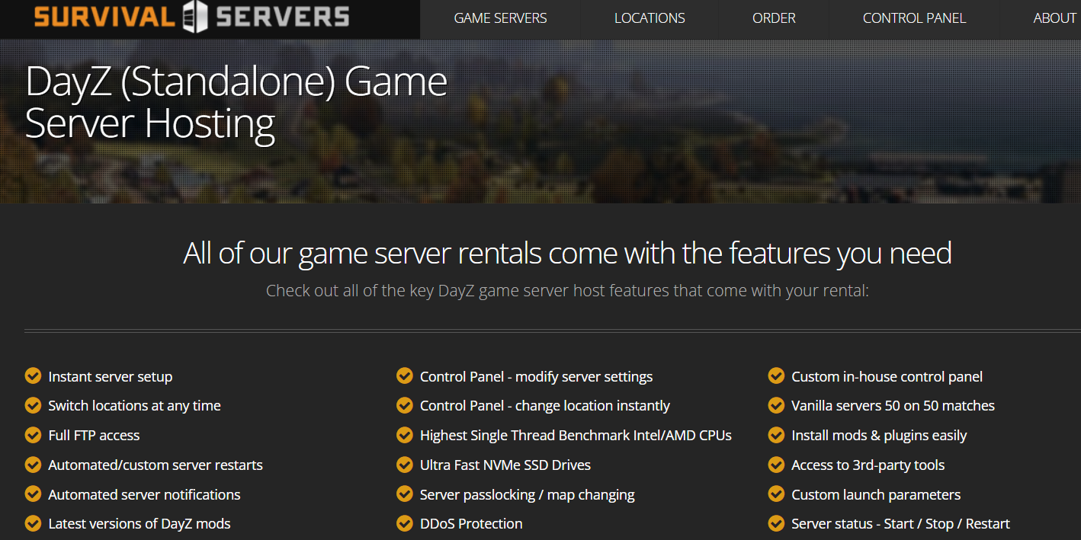Click checkmark icon beside Switch locations at any time
Screen dimensions: 1081x540
pyautogui.click(x=33, y=405)
